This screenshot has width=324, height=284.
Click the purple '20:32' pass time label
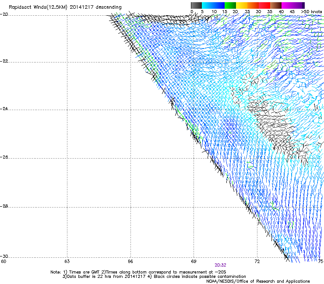click(x=220, y=265)
